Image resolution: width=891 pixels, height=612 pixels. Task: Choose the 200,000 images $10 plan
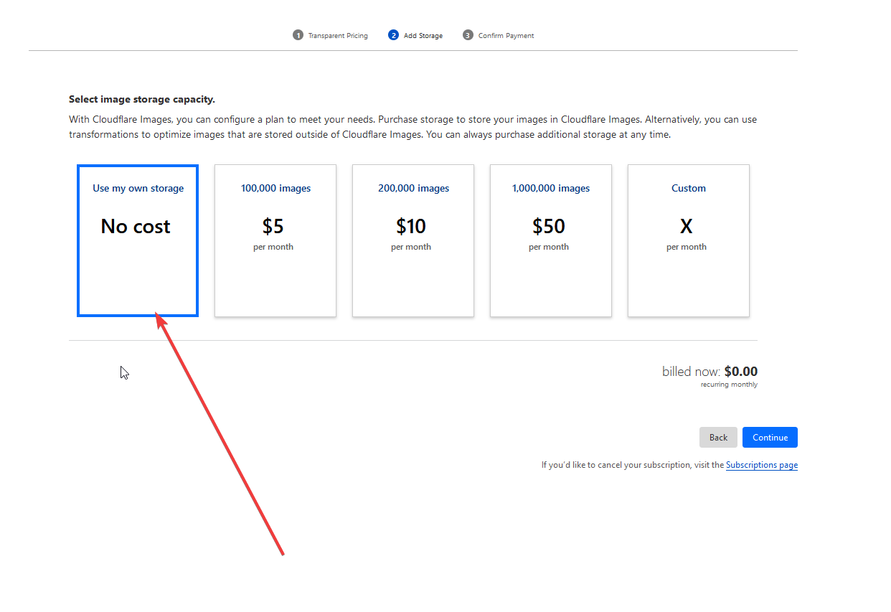coord(413,240)
